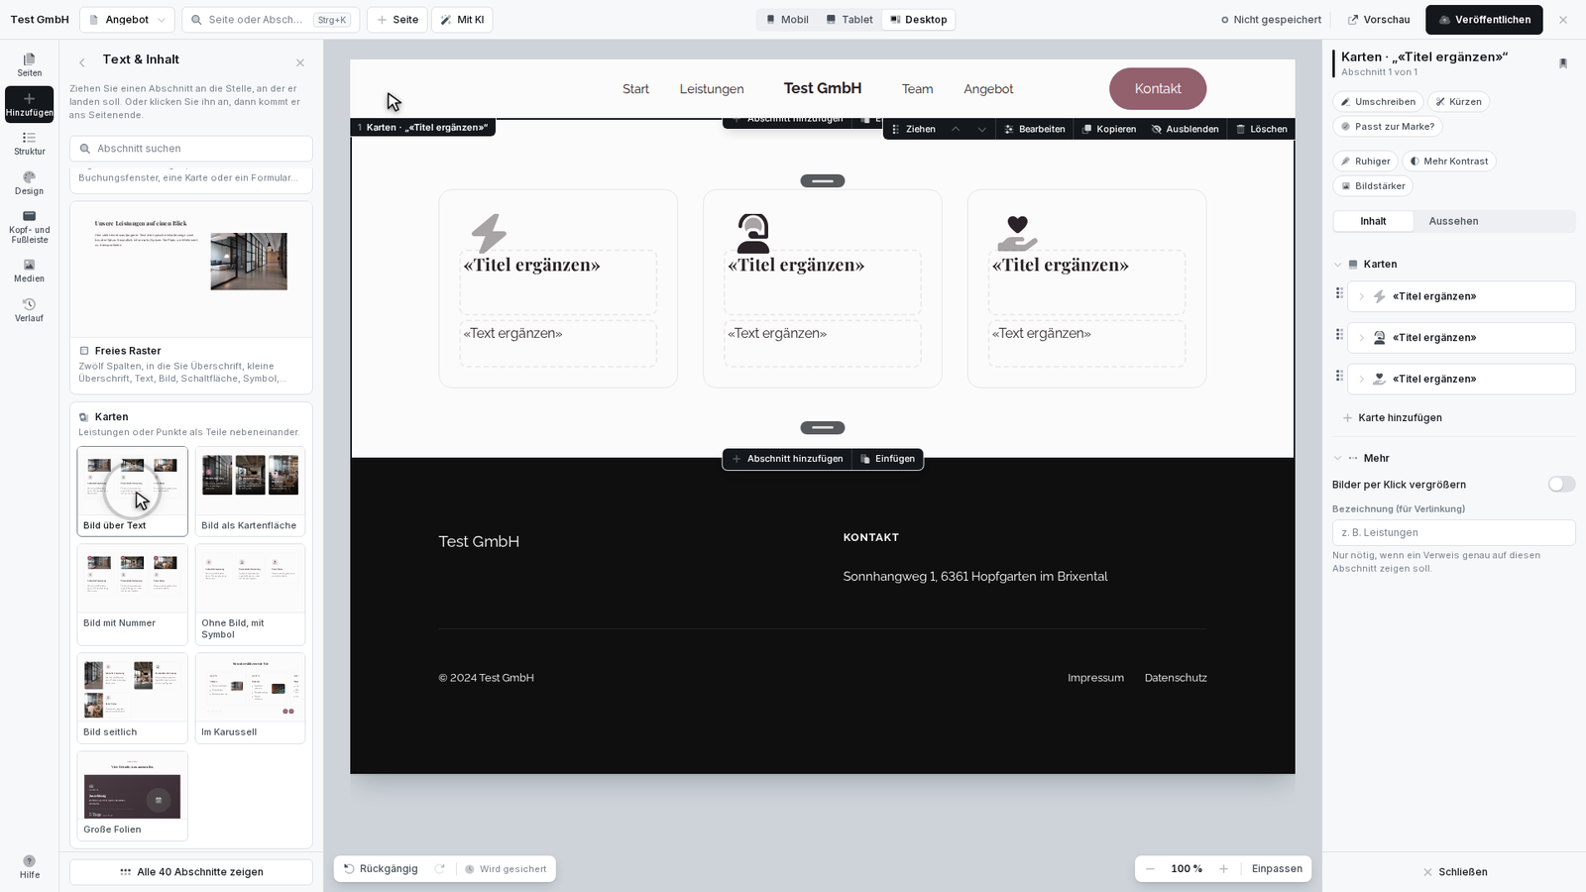This screenshot has height=892, width=1586.
Task: Click Ausblenden to hide the section
Action: 1185,129
